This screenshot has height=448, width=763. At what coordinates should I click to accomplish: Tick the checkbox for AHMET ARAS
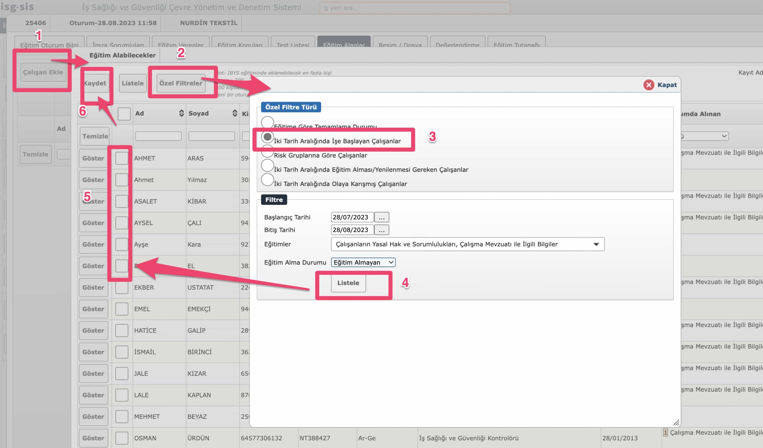pyautogui.click(x=122, y=158)
